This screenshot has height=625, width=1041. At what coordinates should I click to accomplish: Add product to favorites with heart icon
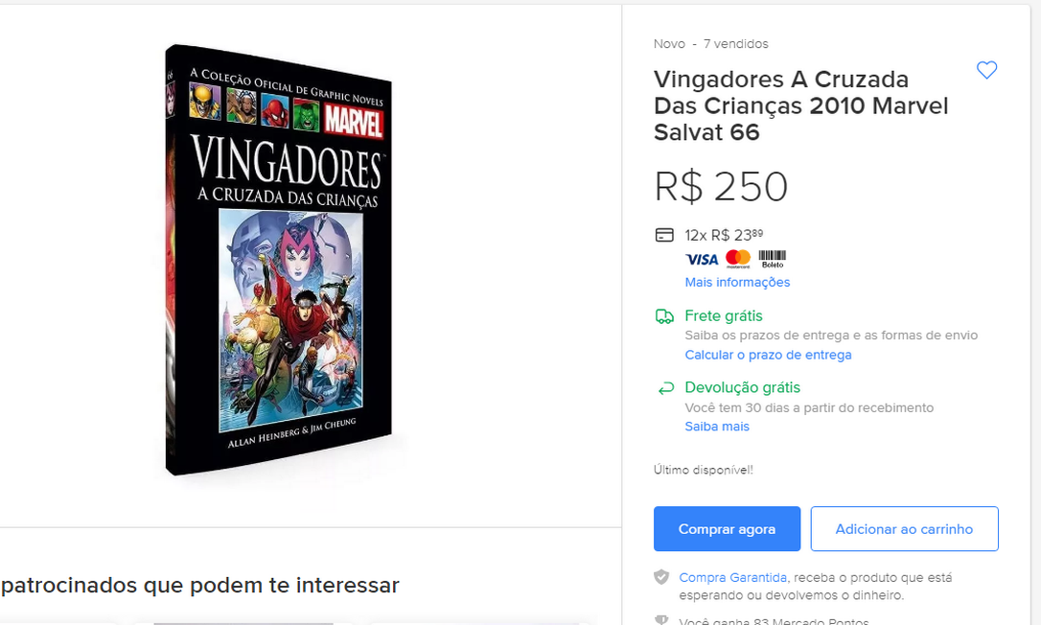click(x=986, y=70)
